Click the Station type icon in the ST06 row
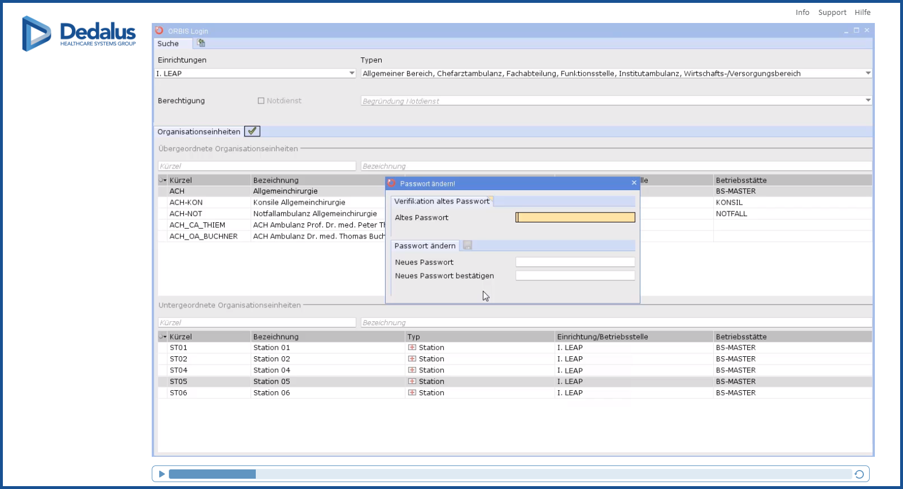903x489 pixels. [412, 393]
